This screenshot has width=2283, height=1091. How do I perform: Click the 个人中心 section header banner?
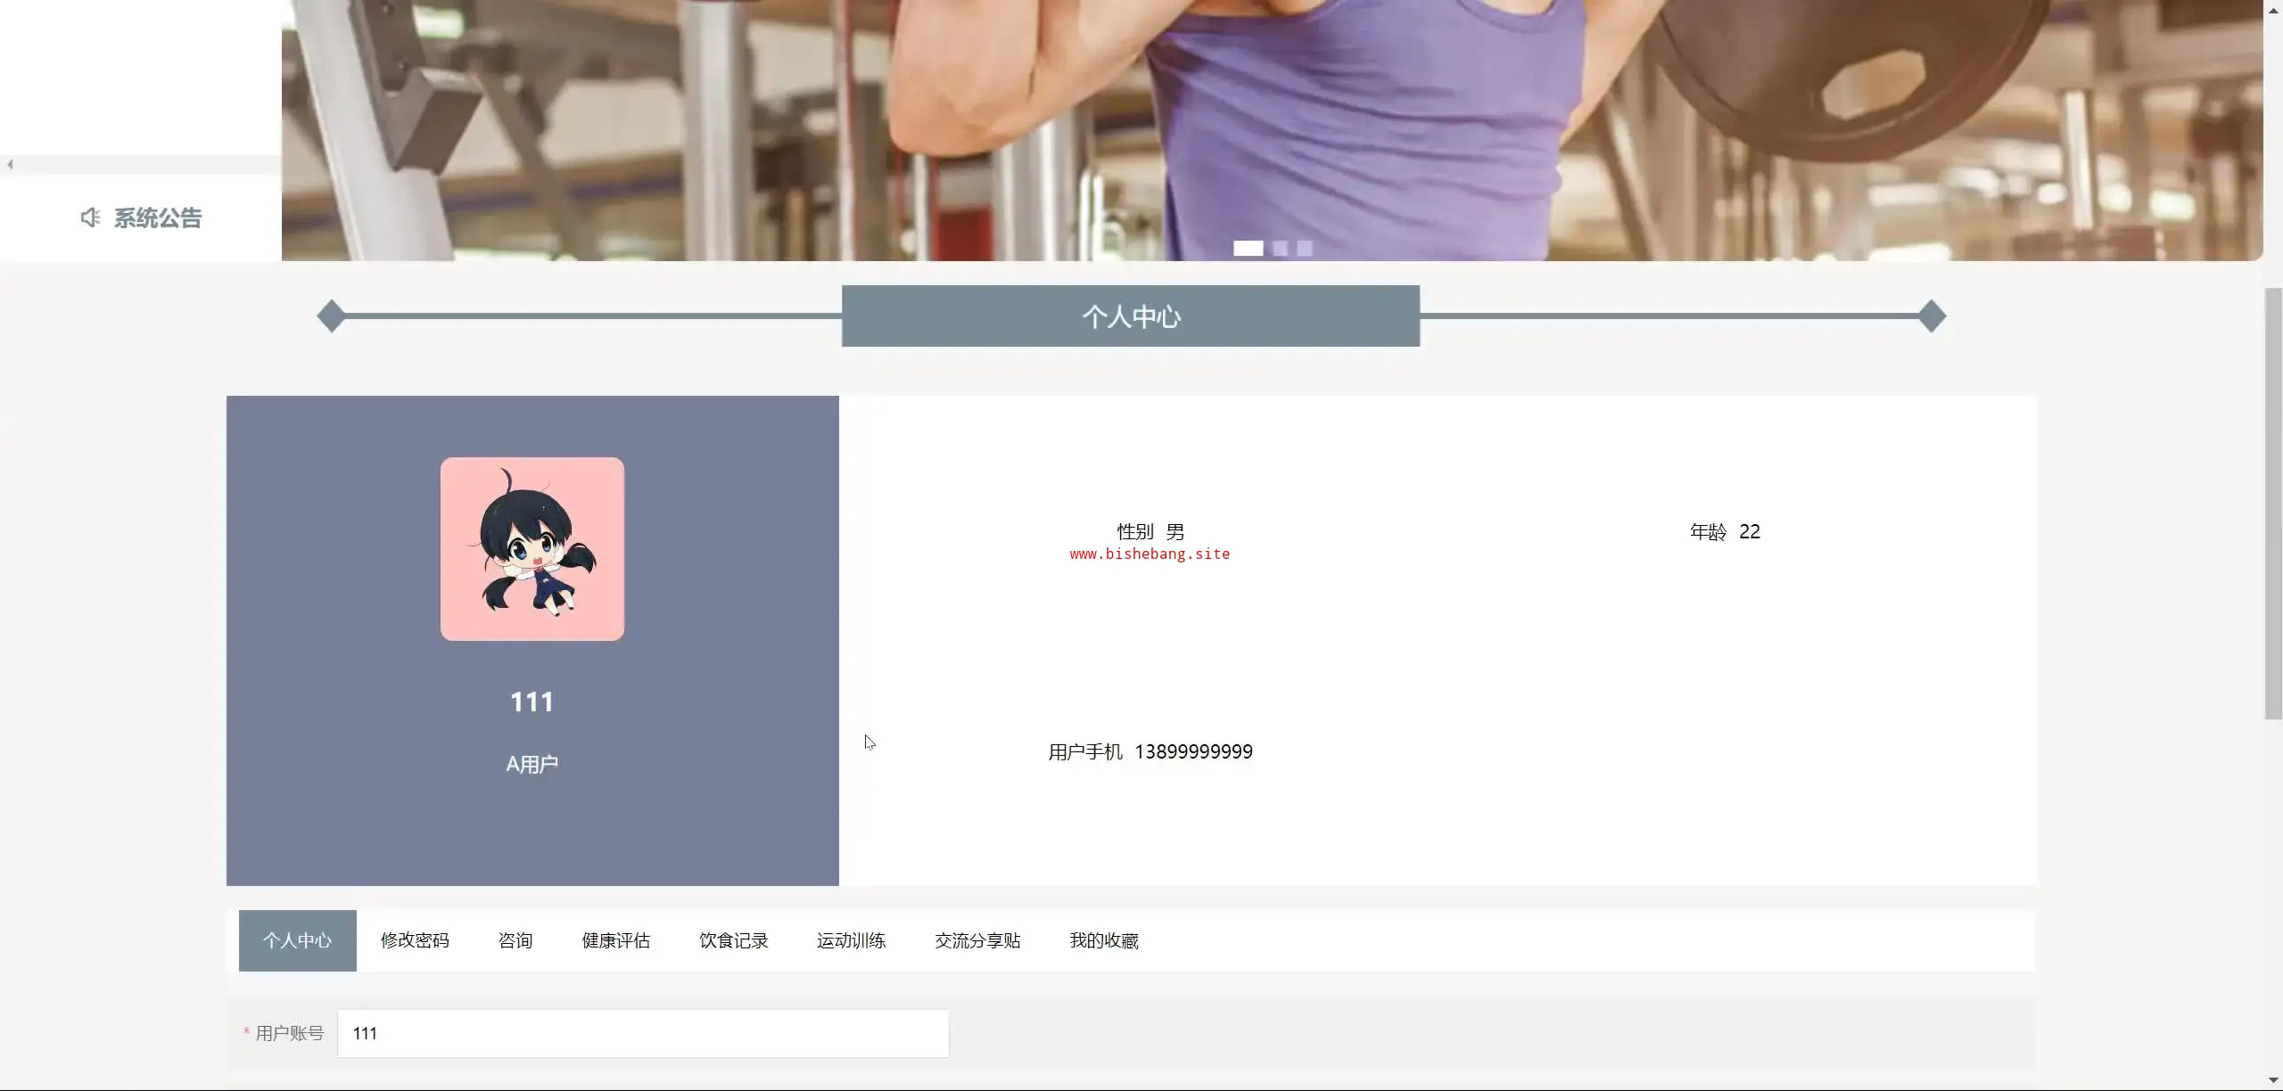click(1130, 316)
